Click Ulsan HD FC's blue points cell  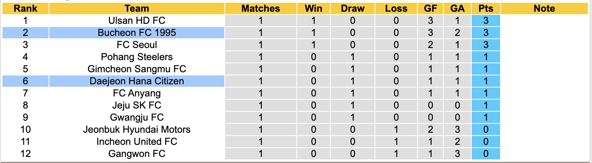click(486, 21)
